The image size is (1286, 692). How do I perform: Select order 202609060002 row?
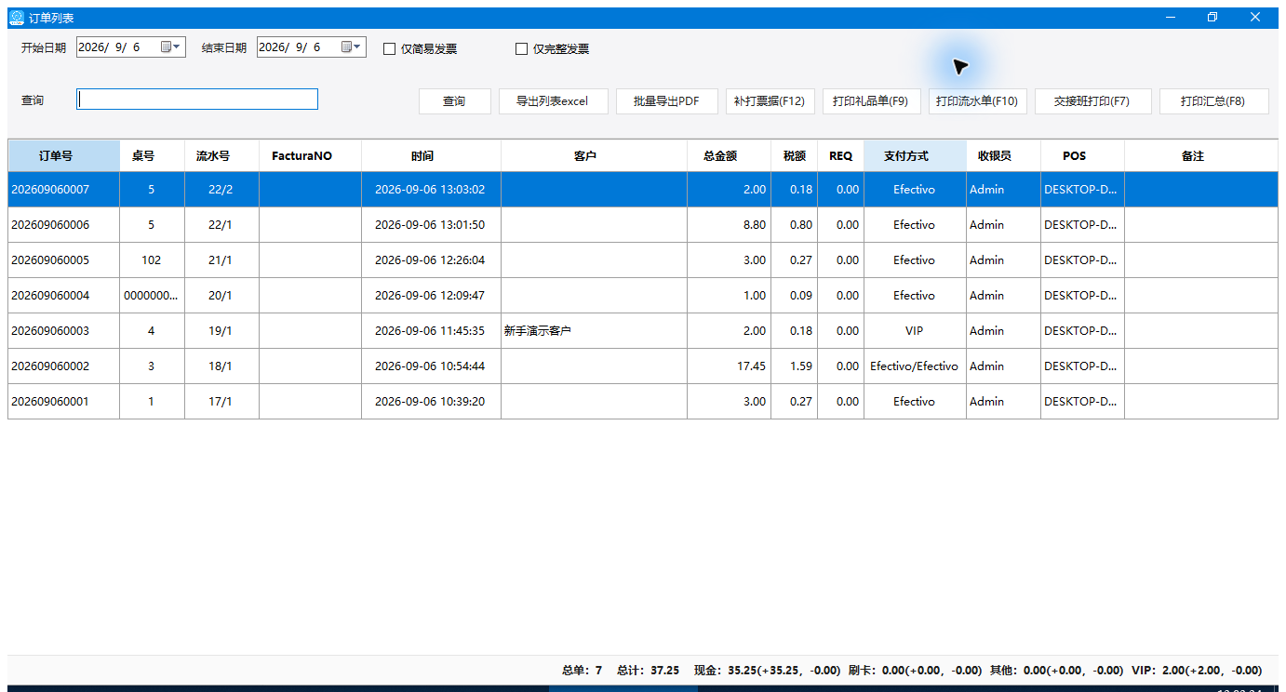643,366
